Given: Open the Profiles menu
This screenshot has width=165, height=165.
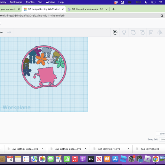Looking at the screenshot, I should [x=30, y=2].
